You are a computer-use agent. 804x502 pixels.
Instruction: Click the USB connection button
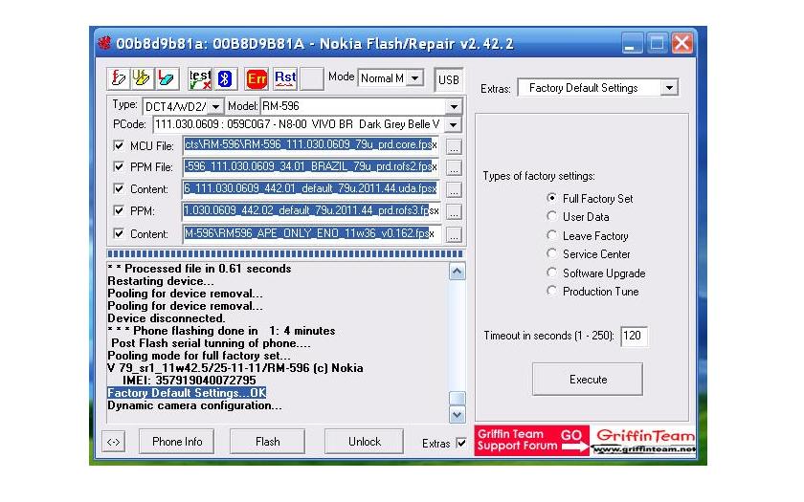tap(449, 80)
